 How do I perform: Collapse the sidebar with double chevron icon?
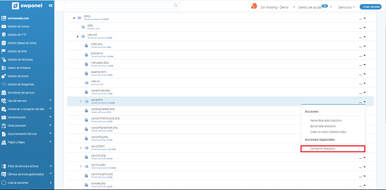[x=50, y=6]
